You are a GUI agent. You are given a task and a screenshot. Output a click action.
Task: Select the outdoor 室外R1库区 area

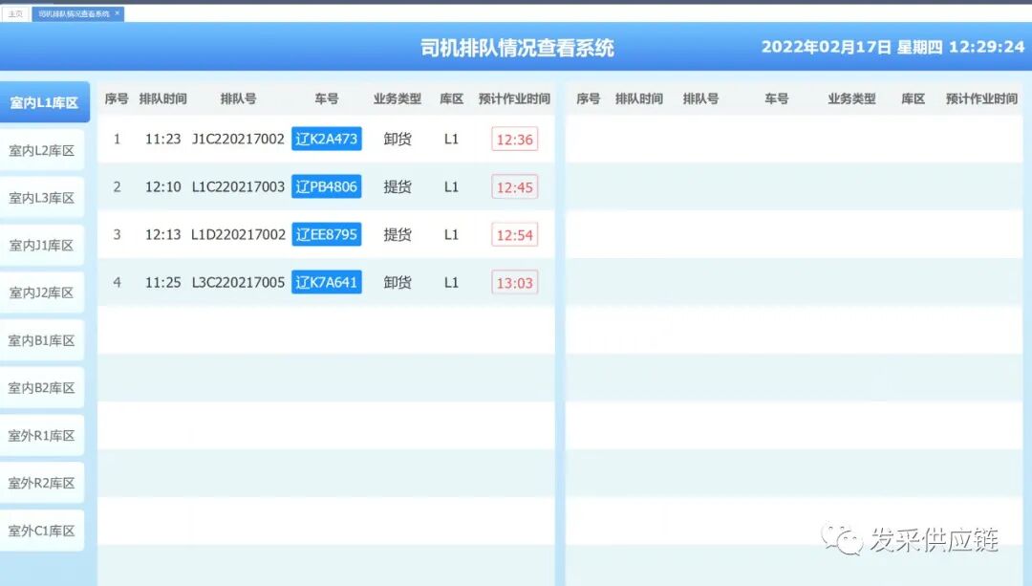point(44,435)
